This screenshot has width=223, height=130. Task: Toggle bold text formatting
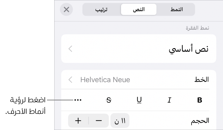pos(200,100)
